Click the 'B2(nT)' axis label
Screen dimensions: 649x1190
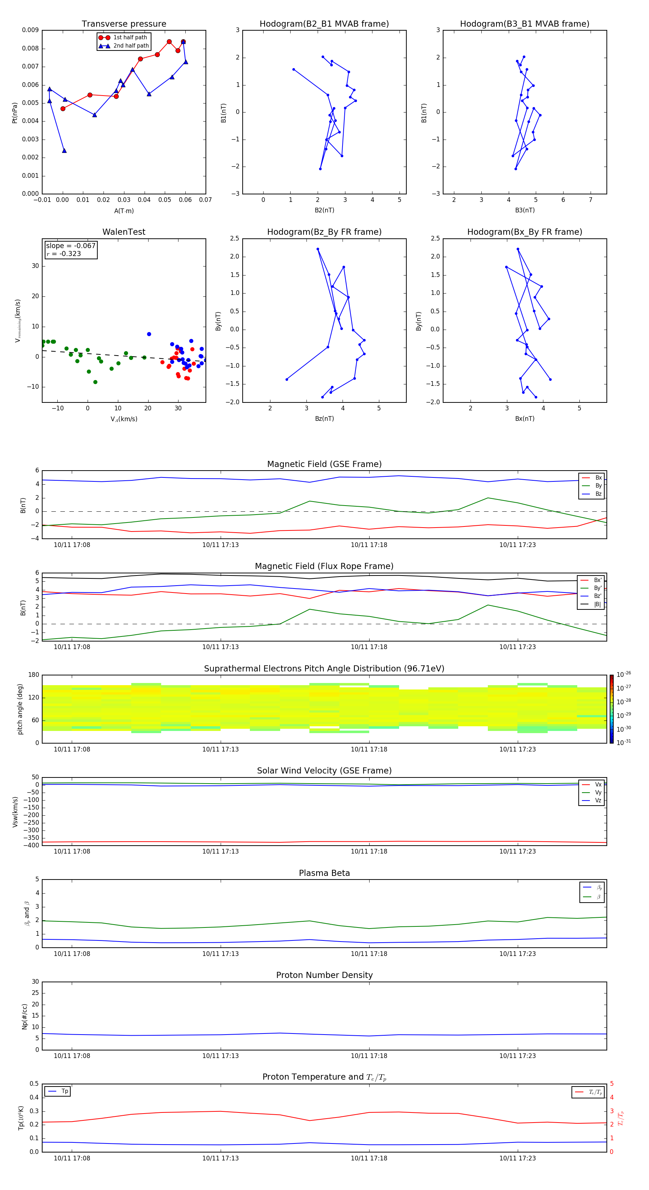(324, 210)
